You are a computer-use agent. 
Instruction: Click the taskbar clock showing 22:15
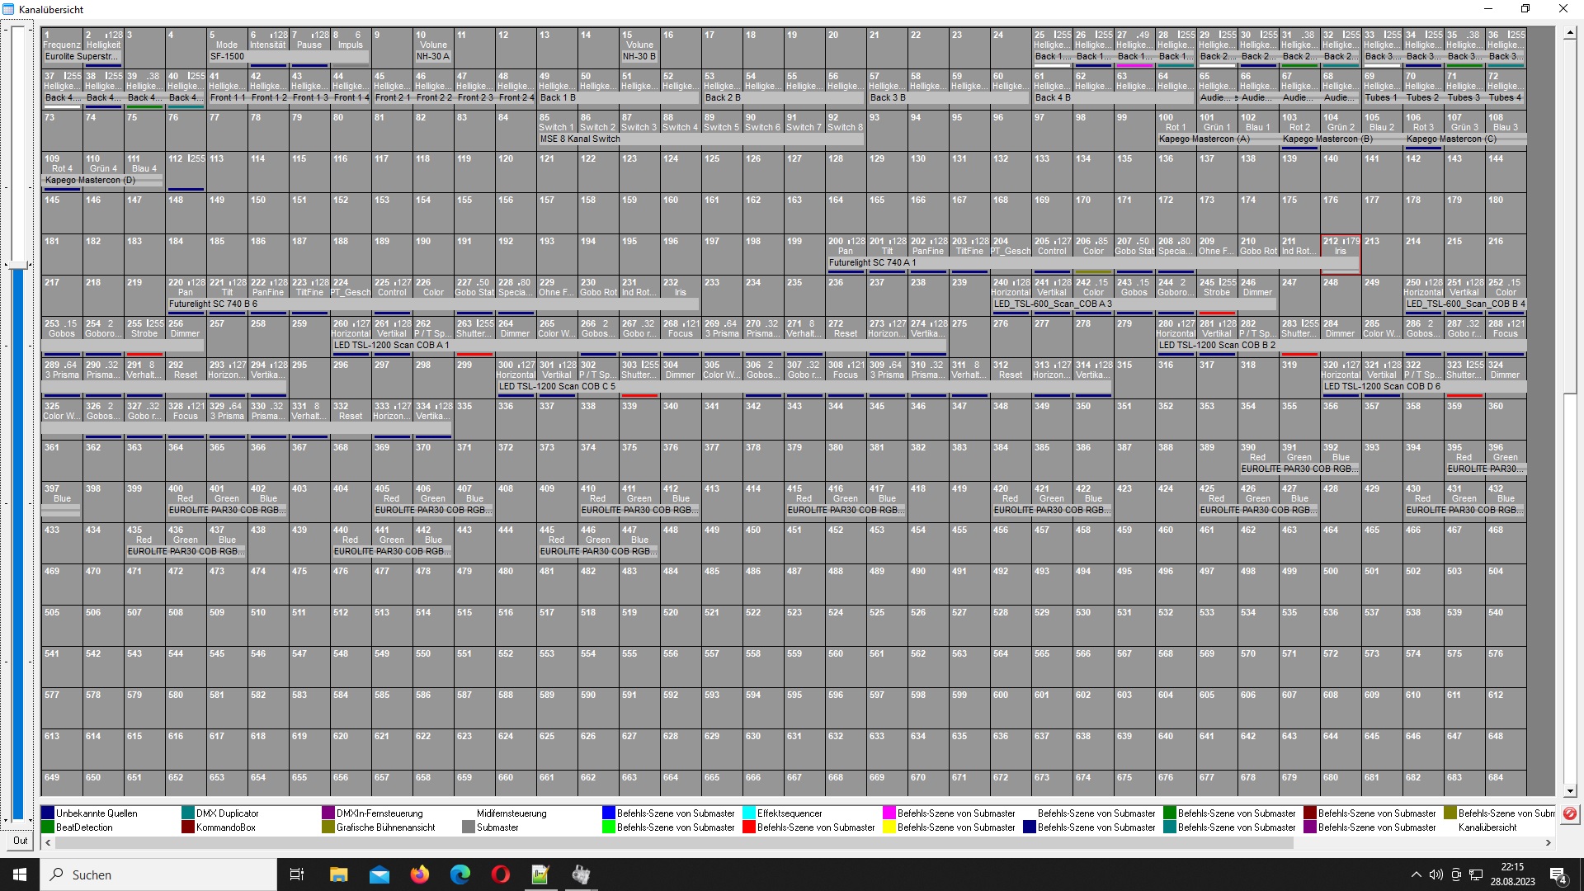1512,874
